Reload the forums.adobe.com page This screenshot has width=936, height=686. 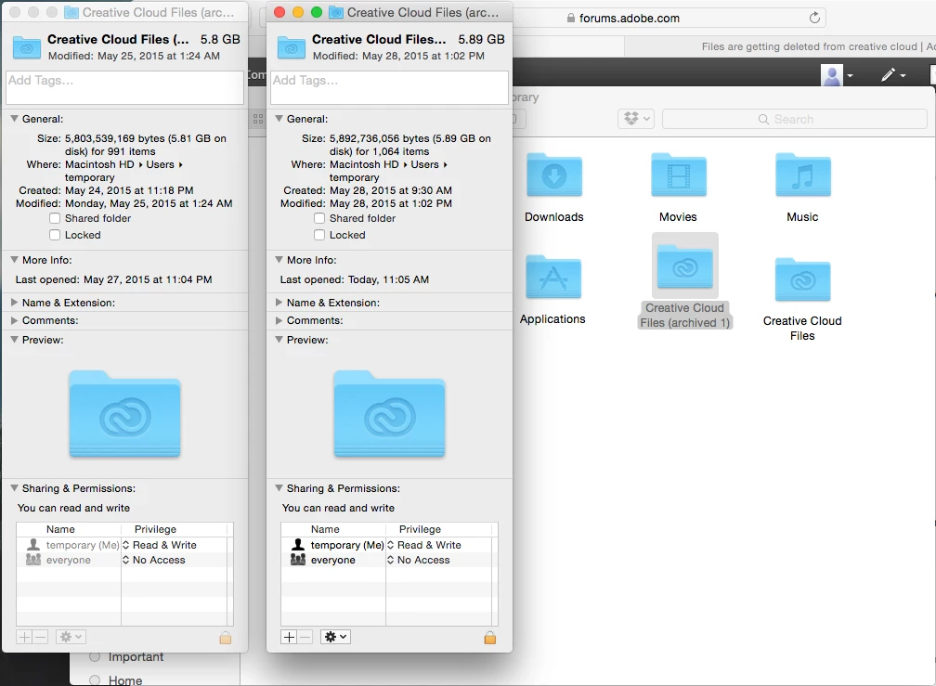click(814, 18)
